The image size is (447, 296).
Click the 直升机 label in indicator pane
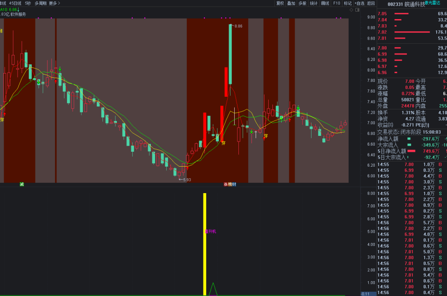coord(210,231)
